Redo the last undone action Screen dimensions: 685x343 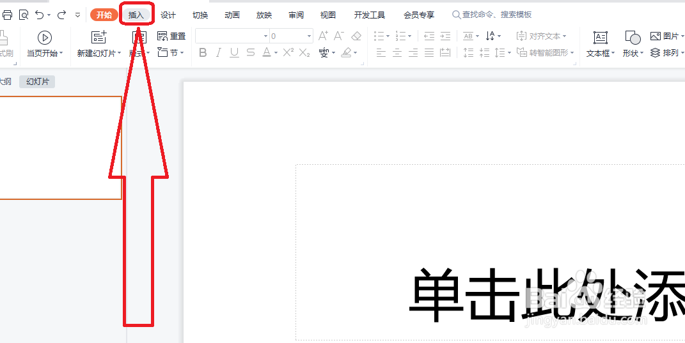[61, 15]
